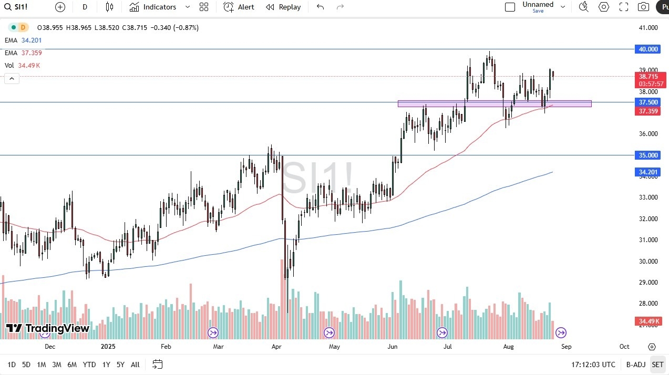The width and height of the screenshot is (669, 375).
Task: Click the Save link under Unnamed
Action: (x=538, y=11)
